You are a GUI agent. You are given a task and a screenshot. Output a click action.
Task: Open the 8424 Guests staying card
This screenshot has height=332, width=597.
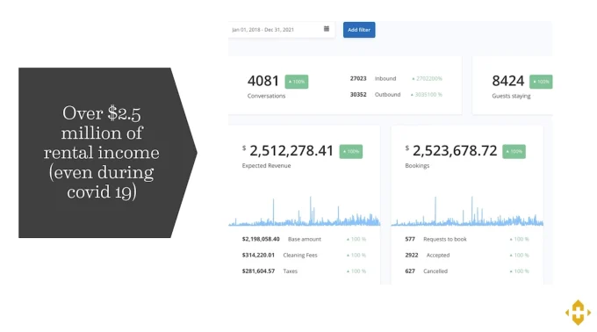click(513, 85)
